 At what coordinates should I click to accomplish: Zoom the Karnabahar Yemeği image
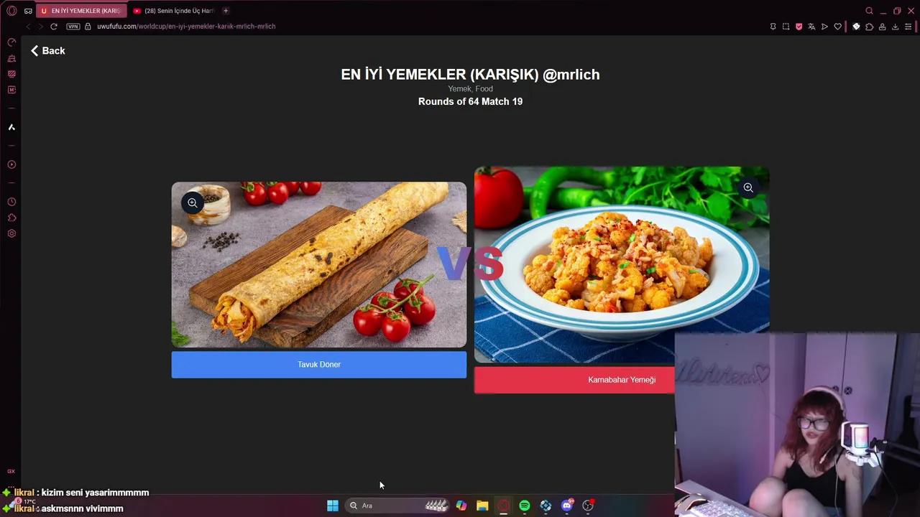[x=748, y=187]
